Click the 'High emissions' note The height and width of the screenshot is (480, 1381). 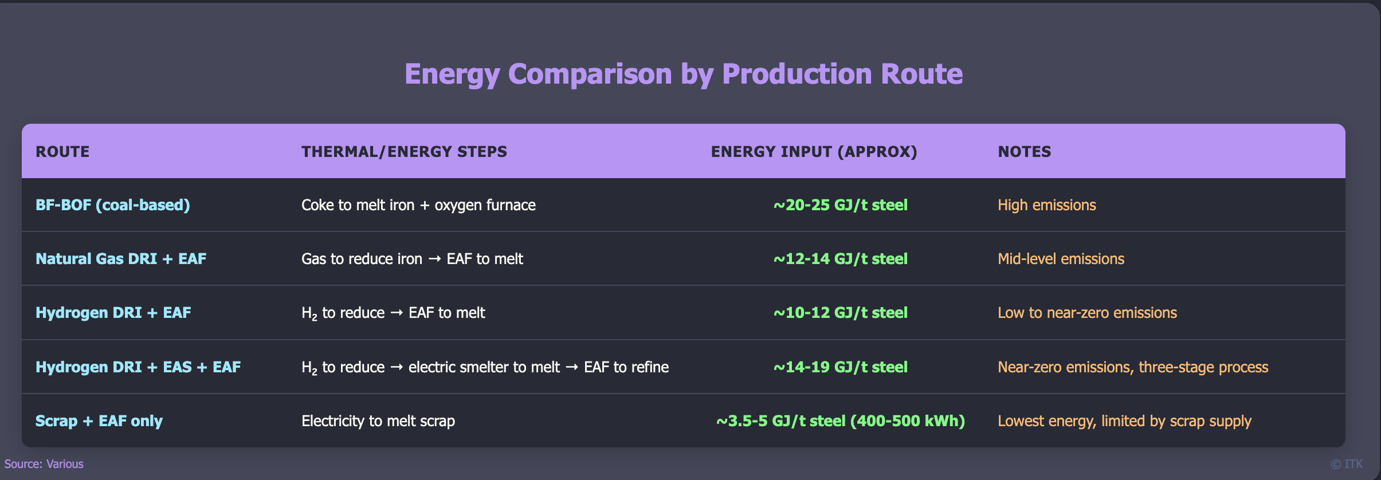(1046, 205)
